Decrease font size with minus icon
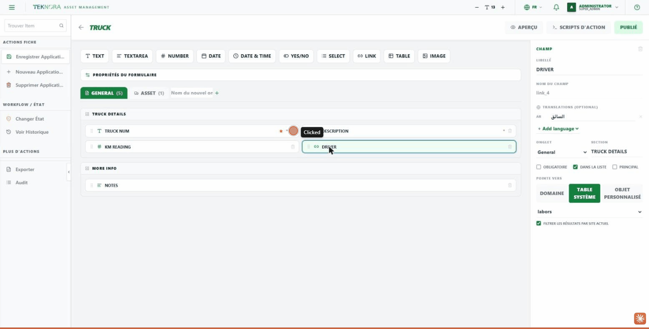 [477, 7]
